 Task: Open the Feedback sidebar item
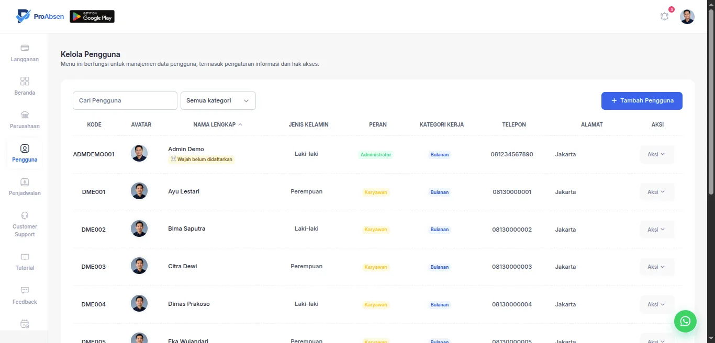pos(25,296)
